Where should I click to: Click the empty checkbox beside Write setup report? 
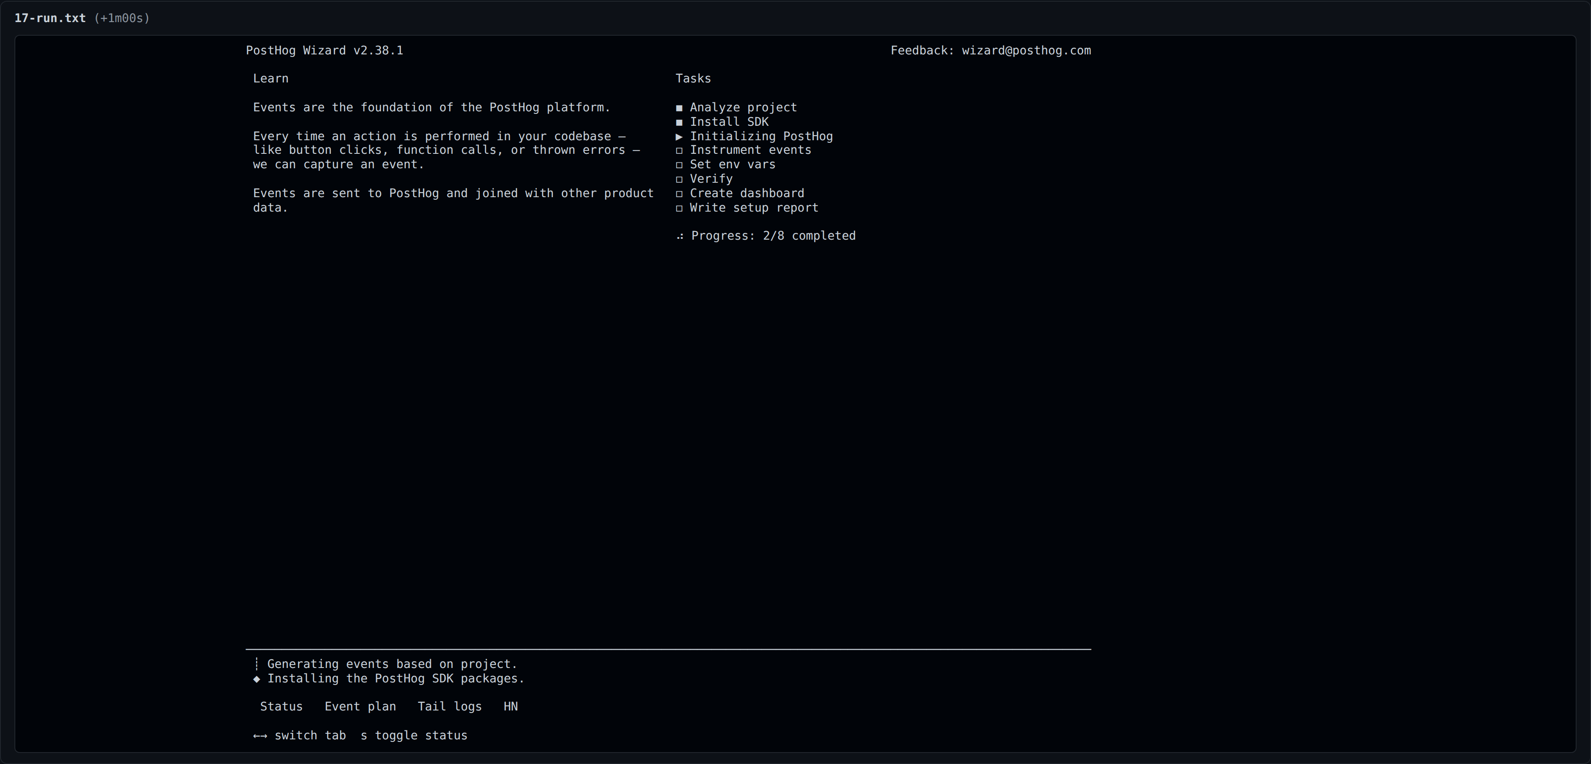tap(679, 208)
